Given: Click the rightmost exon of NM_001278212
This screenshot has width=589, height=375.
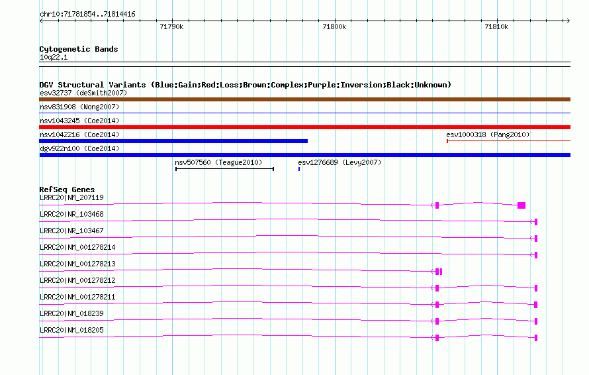Looking at the screenshot, I should point(536,288).
